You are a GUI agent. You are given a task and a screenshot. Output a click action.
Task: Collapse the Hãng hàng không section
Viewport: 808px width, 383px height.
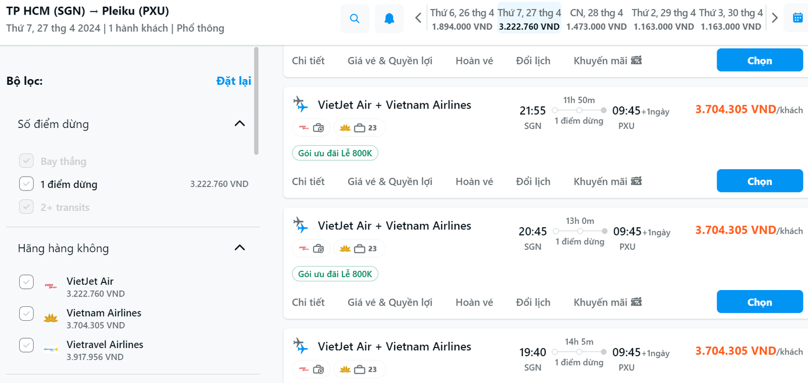(x=239, y=247)
